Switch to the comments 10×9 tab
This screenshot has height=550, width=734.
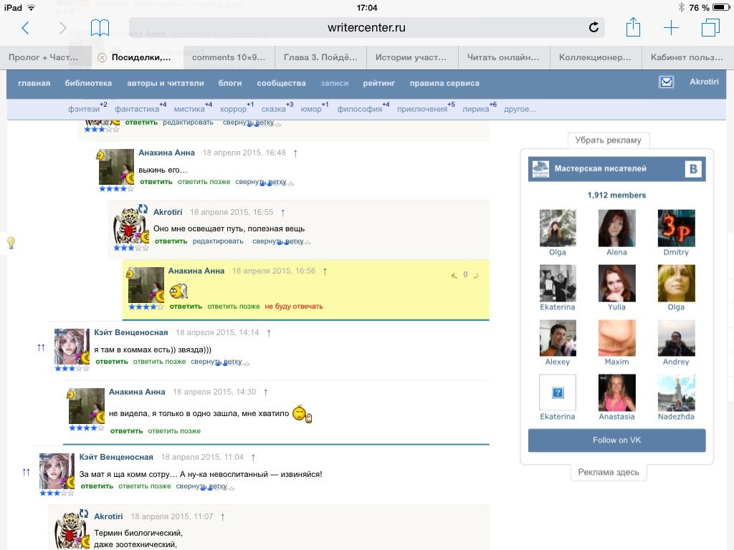(229, 57)
